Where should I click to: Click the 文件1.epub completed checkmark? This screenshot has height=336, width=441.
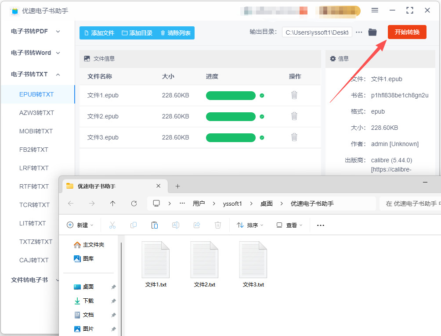[x=262, y=96]
